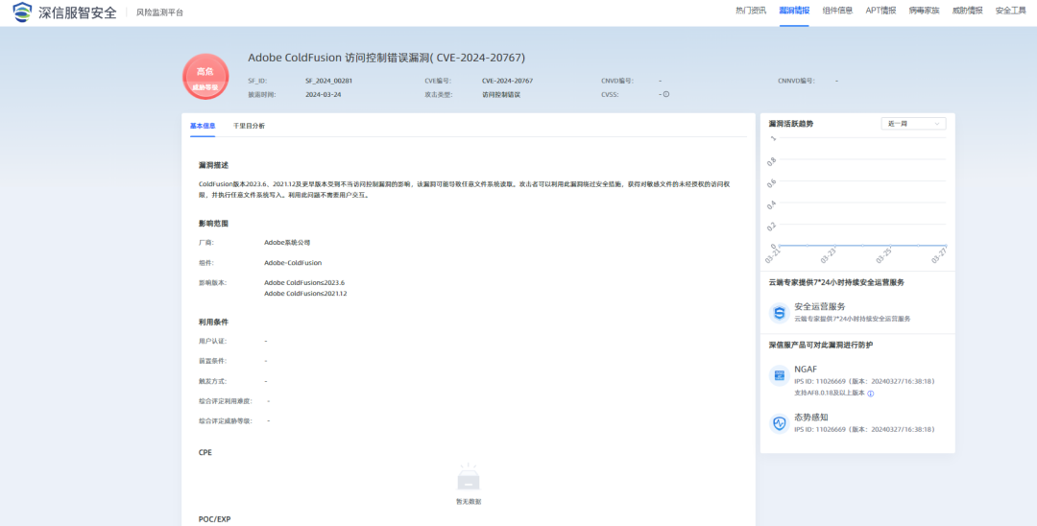Image resolution: width=1037 pixels, height=526 pixels.
Task: Click the CVE编号 value CVE-2024-20767
Action: [508, 81]
